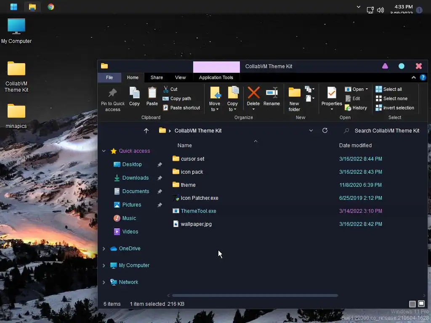Go to Documents in navigation pane

tap(136, 191)
